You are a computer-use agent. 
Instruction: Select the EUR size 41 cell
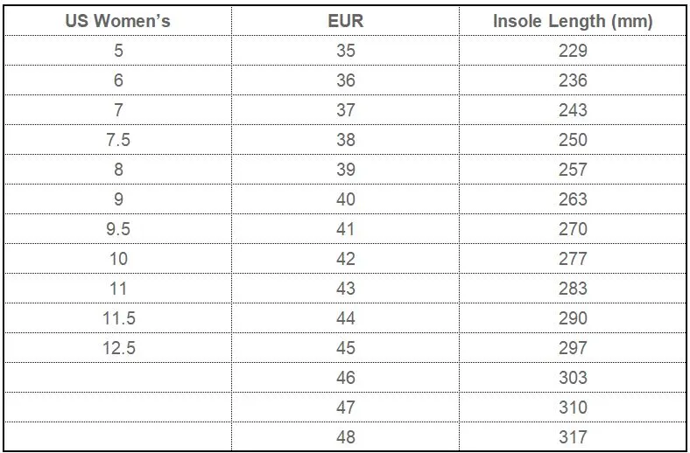tap(346, 229)
